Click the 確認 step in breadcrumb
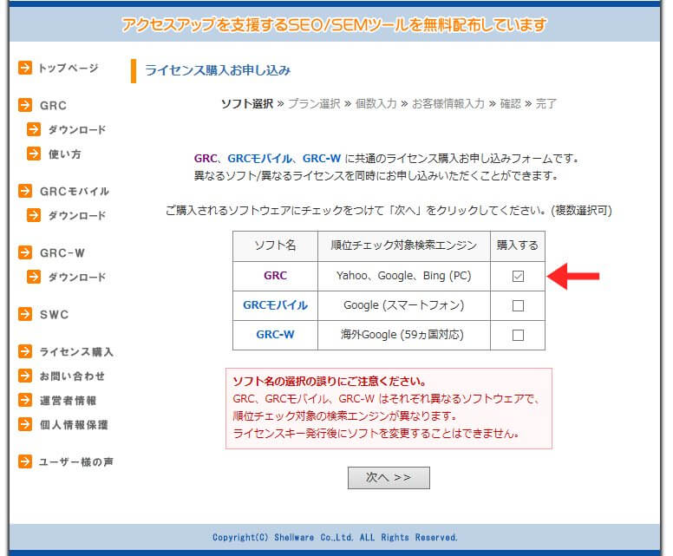 510,103
